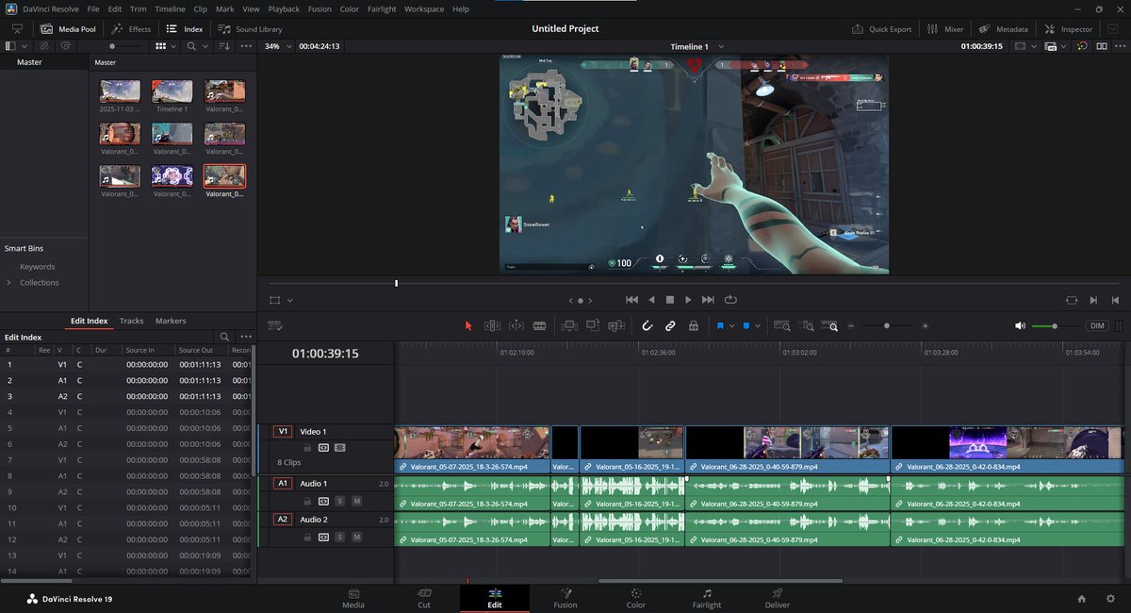Open Project Settings gear icon
Viewport: 1131px width, 613px height.
(1109, 599)
